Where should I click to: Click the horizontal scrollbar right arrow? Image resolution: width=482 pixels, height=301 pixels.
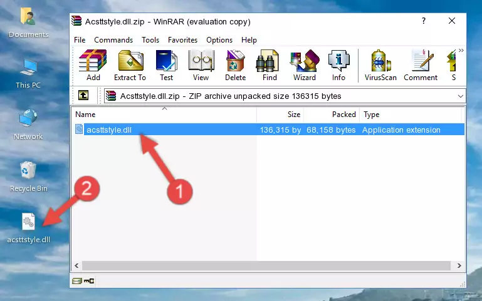(459, 266)
